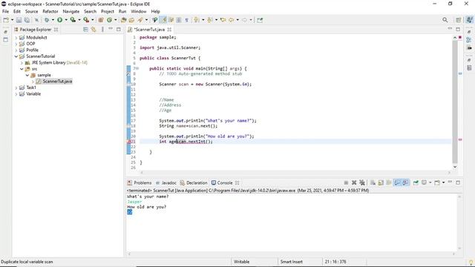Click Remove All Terminated Launches icon

click(x=362, y=182)
